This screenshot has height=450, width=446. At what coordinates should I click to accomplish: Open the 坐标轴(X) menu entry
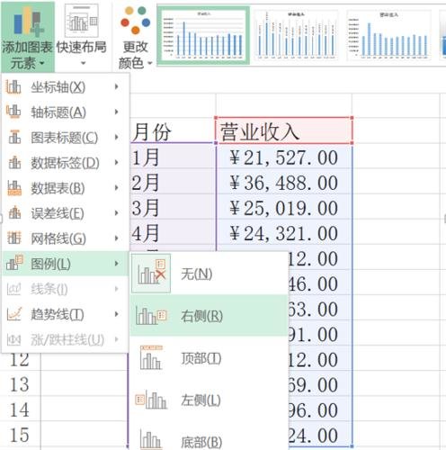coord(66,87)
